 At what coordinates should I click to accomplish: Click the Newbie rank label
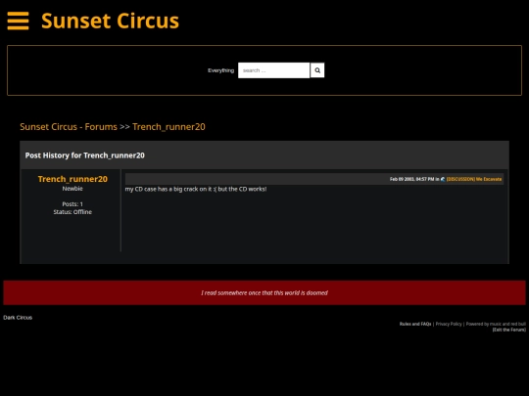click(x=72, y=189)
